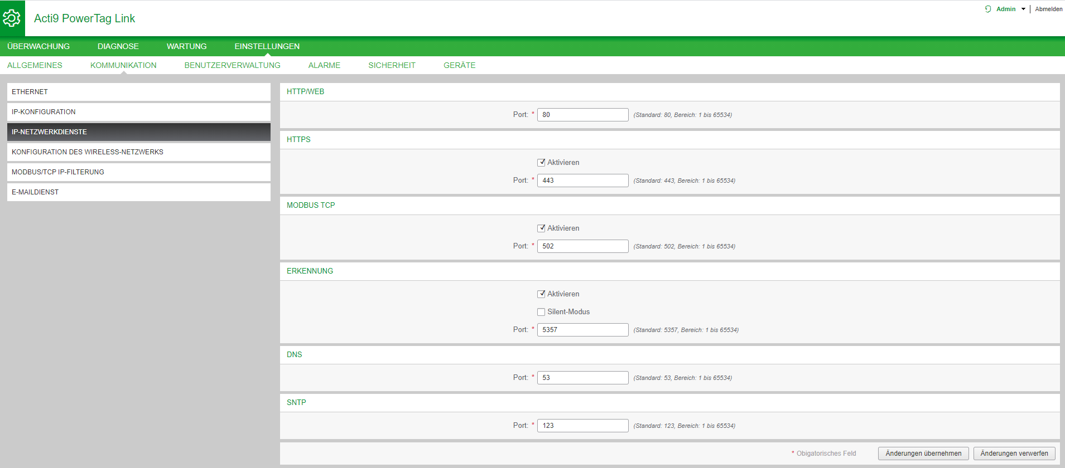This screenshot has width=1065, height=468.
Task: Click the Admin username link
Action: (x=1006, y=9)
